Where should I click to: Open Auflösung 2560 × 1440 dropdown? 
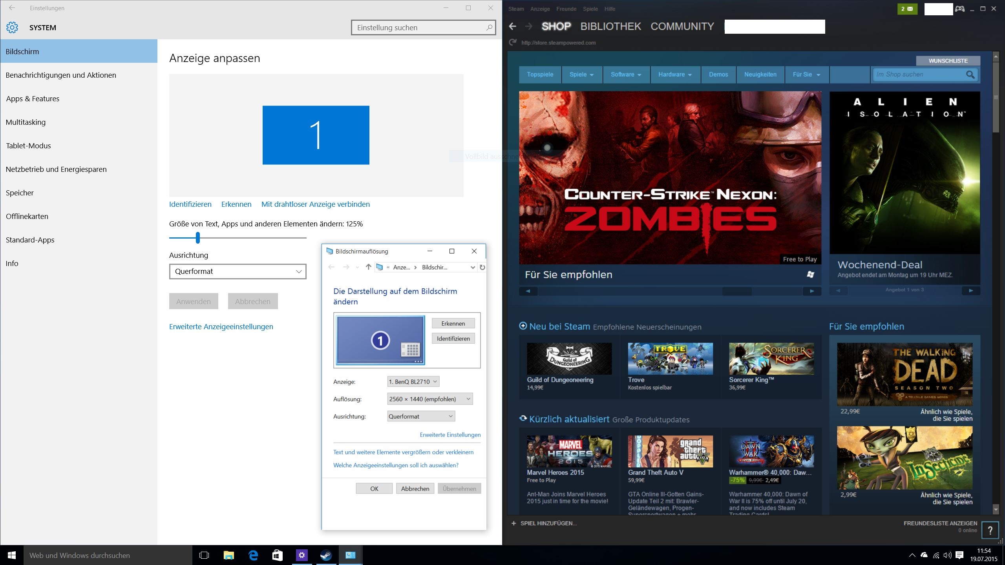coord(429,399)
